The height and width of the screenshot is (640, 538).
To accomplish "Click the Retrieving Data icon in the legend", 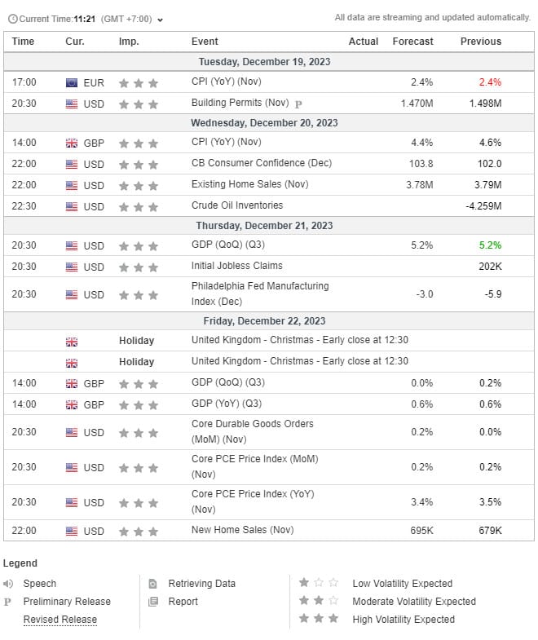I will point(152,584).
